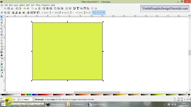Toggle the width/height lock icon
The image size is (191, 107).
pos(73,12)
